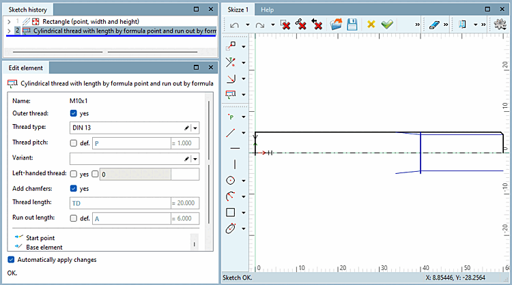Maximize the Edit element panel
Image resolution: width=512 pixels, height=285 pixels.
[x=196, y=67]
